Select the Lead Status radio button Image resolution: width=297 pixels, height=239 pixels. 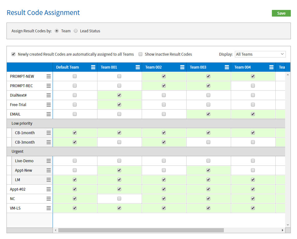click(76, 31)
